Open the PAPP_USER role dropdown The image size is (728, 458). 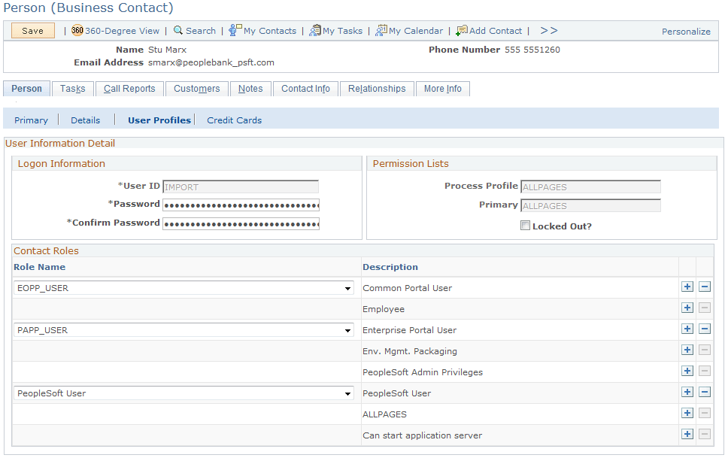tap(347, 330)
